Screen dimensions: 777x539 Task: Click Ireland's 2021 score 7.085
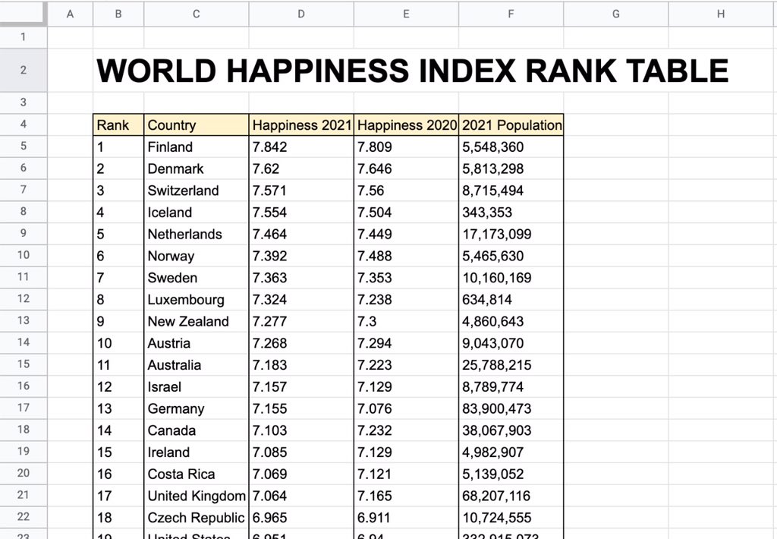(301, 452)
